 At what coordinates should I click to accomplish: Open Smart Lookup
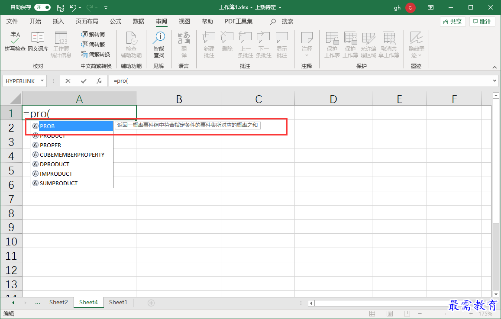[158, 45]
